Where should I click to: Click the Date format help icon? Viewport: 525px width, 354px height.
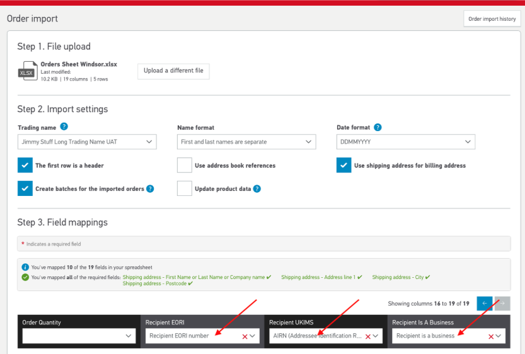(378, 127)
